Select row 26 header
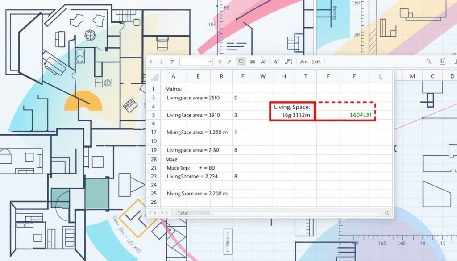Screen dimensions: 457x261 click(154, 202)
